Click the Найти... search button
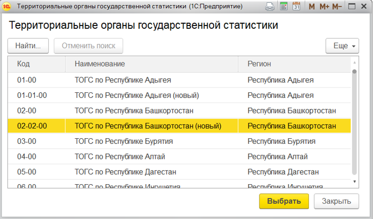Image resolution: width=373 pixels, height=219 pixels. [28, 46]
